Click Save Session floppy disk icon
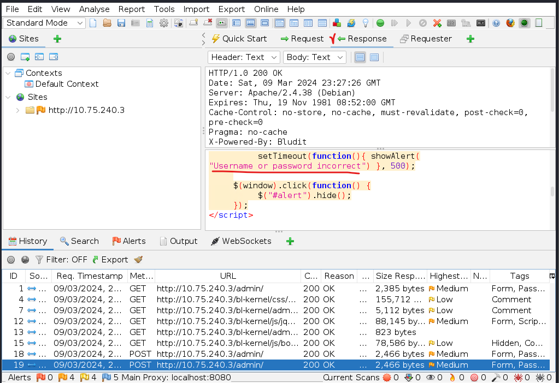The width and height of the screenshot is (559, 383). click(x=121, y=23)
